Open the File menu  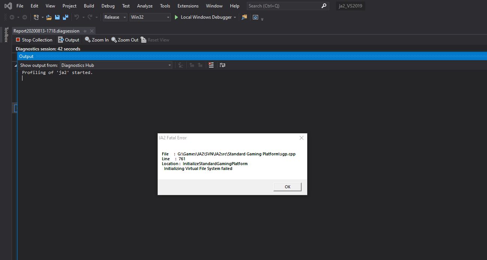point(20,6)
